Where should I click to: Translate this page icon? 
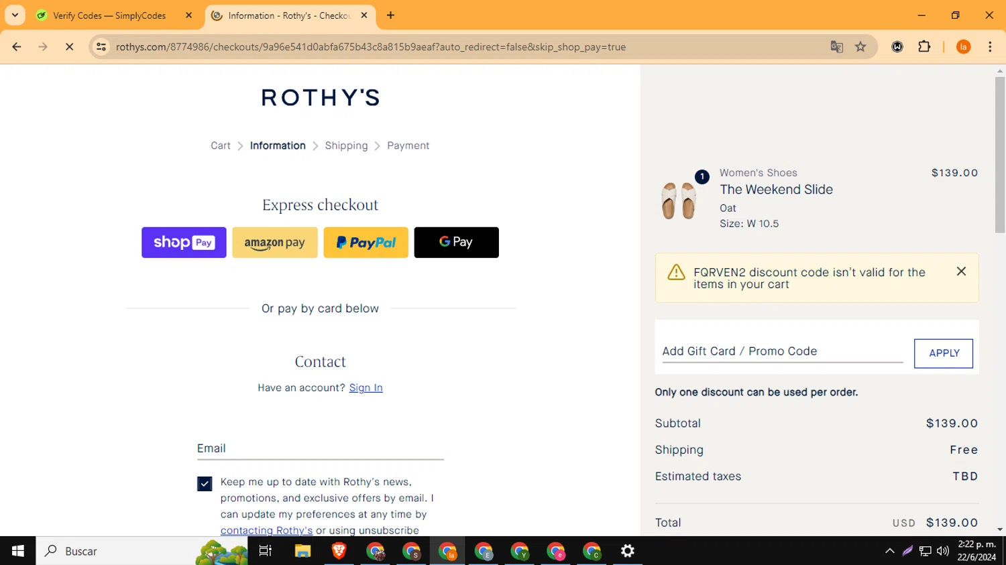(x=836, y=47)
